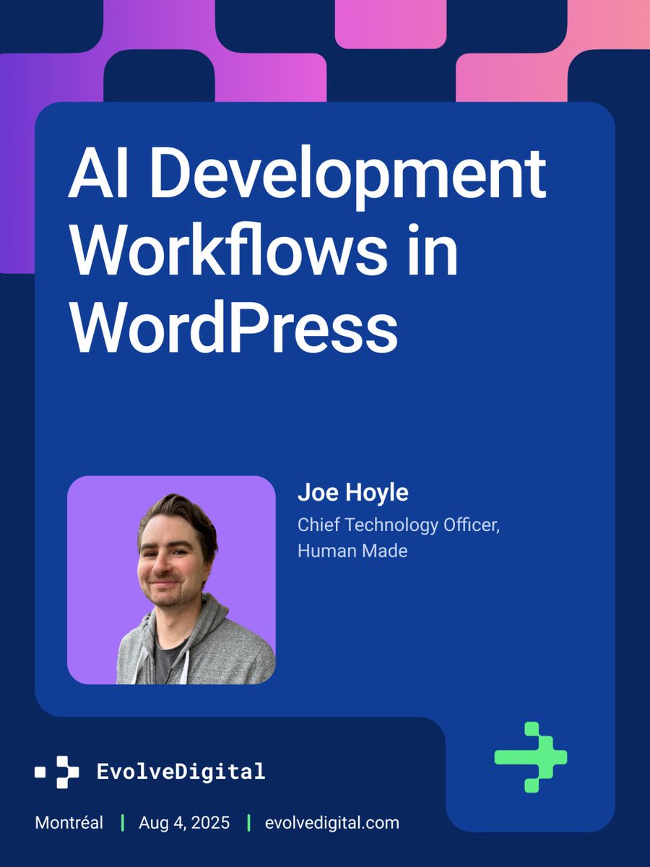The width and height of the screenshot is (650, 867).
Task: Select the speaker name 'Joe Hoyle'
Action: click(x=352, y=493)
